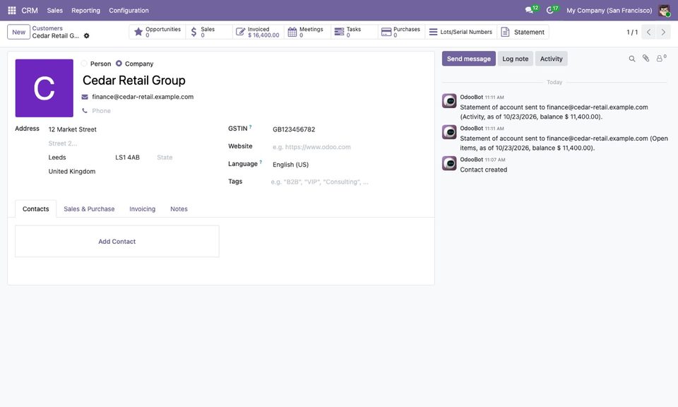
Task: Click the paperclip attachments icon
Action: 646,59
